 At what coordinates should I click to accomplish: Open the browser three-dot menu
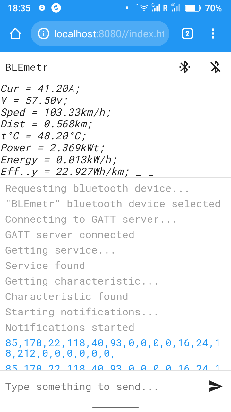tap(213, 33)
